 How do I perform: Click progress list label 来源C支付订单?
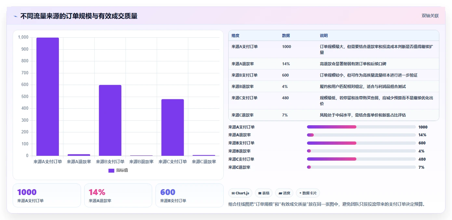point(241,159)
